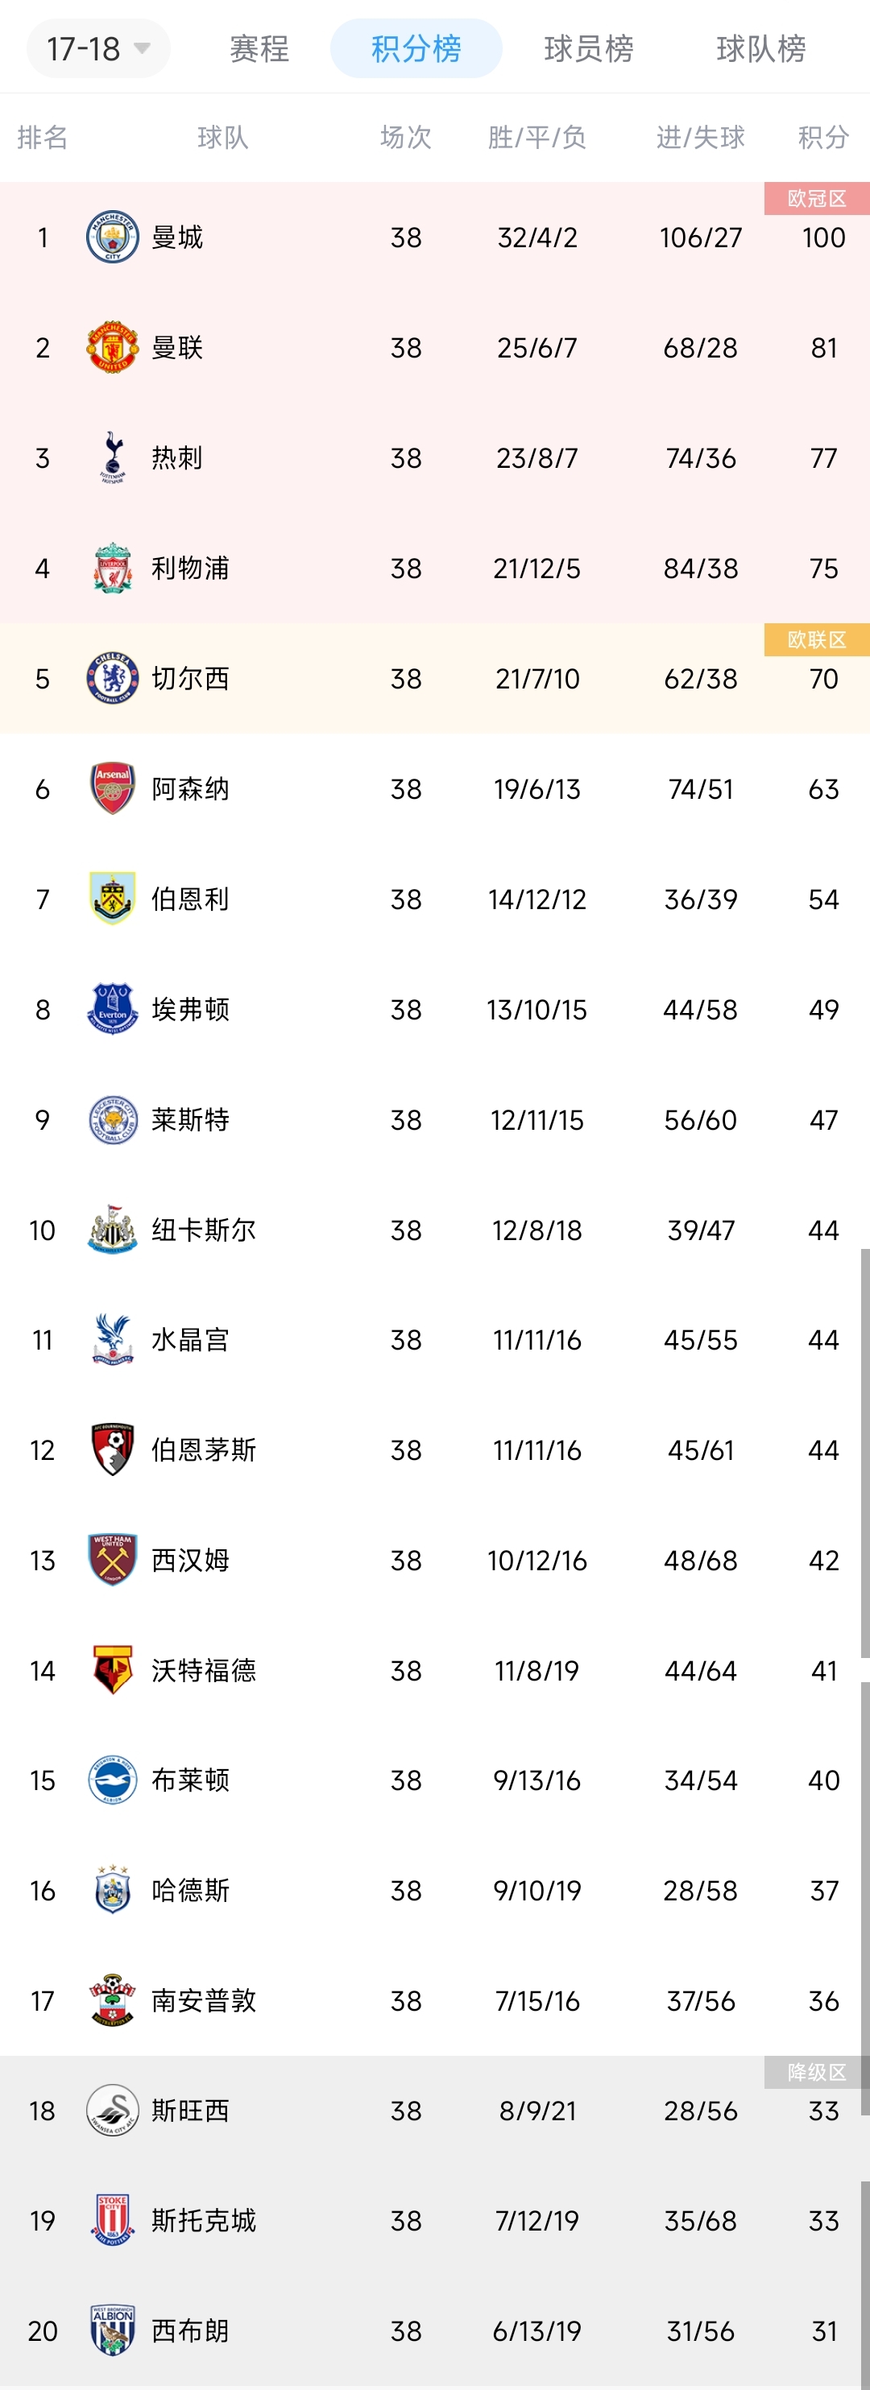This screenshot has width=870, height=2390.
Task: Tap the Tottenham Hotspur crest icon
Action: point(112,457)
